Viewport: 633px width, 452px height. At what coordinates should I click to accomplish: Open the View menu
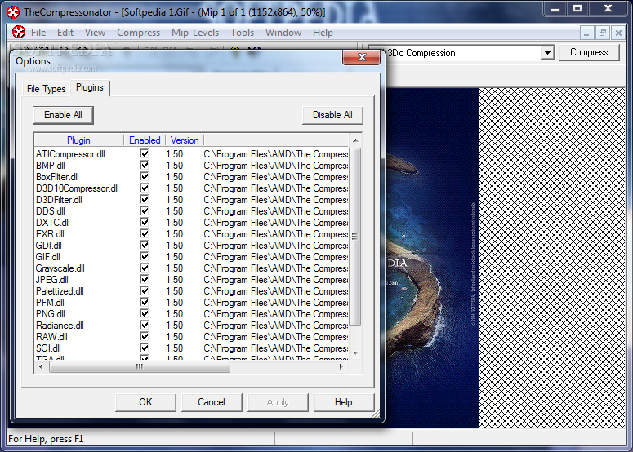[95, 33]
